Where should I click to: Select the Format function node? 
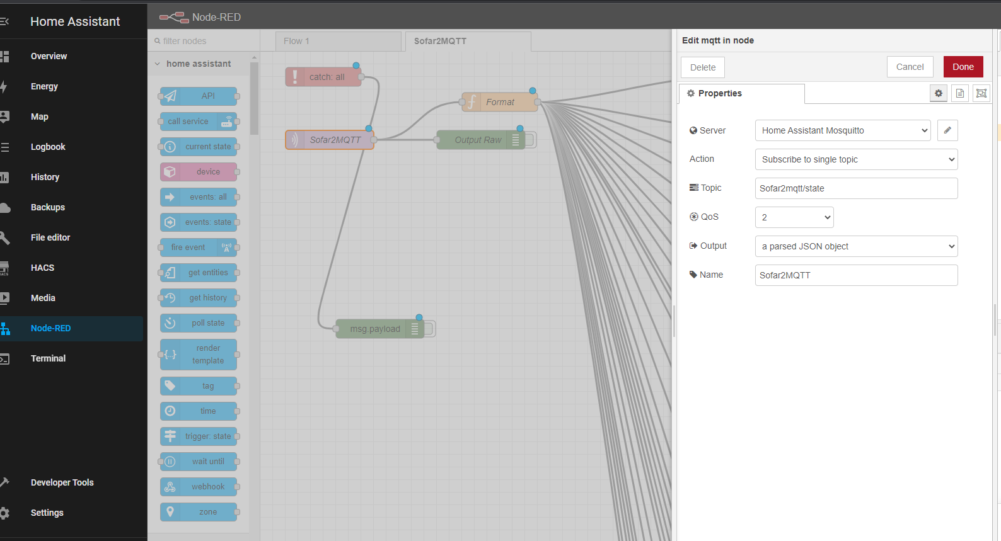point(500,102)
